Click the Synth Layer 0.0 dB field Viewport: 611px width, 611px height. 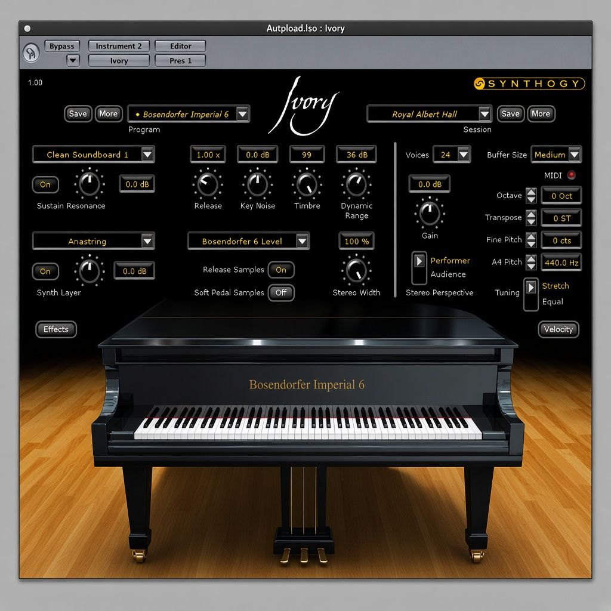[x=134, y=271]
